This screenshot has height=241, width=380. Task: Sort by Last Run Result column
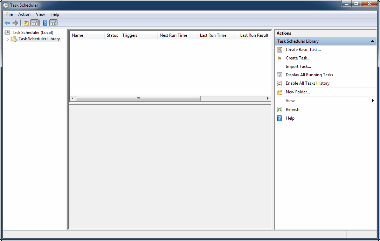[x=254, y=35]
